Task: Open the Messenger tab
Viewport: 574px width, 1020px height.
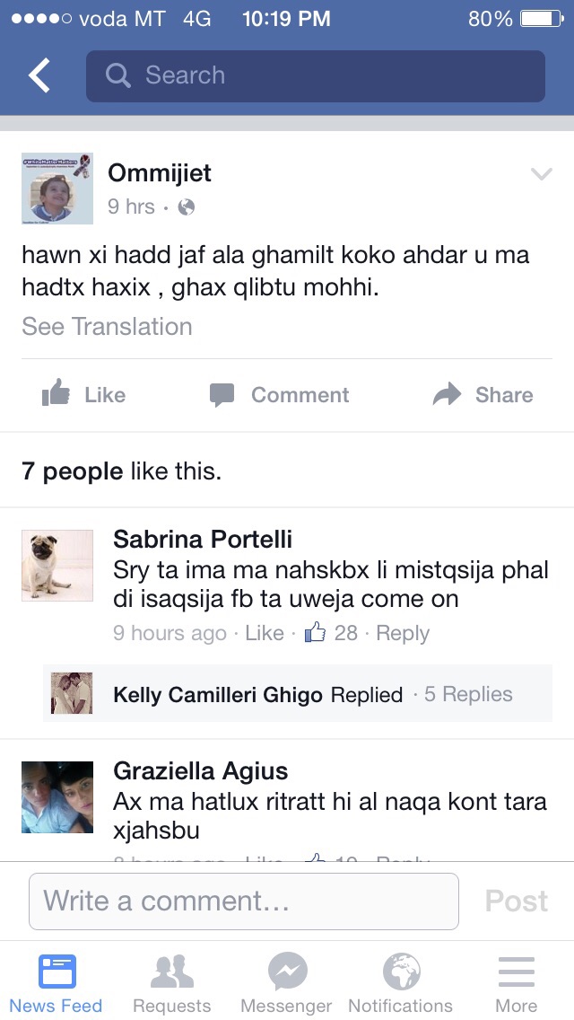Action: coord(287,983)
